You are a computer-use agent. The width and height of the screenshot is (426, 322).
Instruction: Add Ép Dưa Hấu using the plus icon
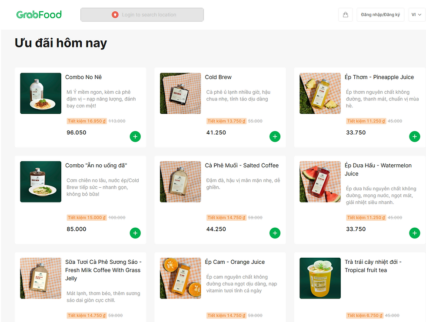tap(414, 233)
